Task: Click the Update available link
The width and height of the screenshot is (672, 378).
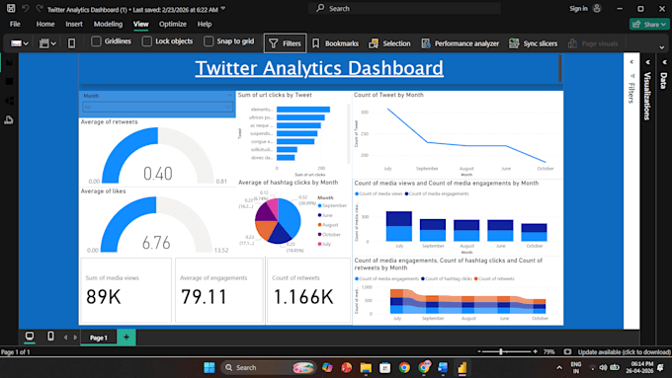Action: pos(624,352)
